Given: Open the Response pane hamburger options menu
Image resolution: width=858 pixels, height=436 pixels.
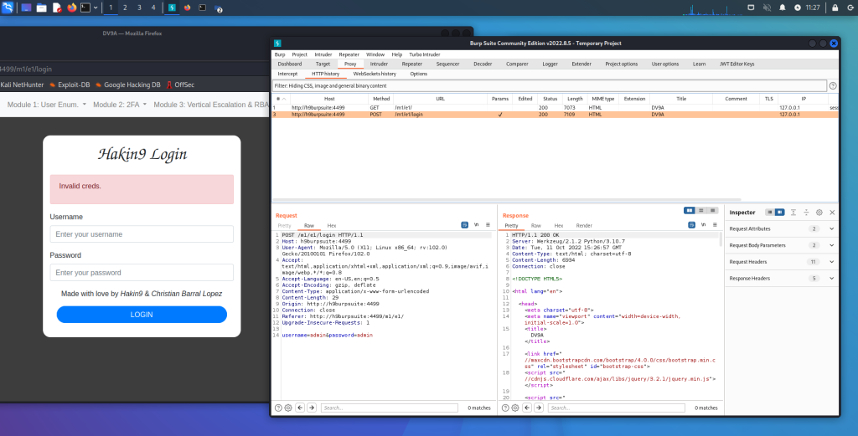Looking at the screenshot, I should point(715,224).
